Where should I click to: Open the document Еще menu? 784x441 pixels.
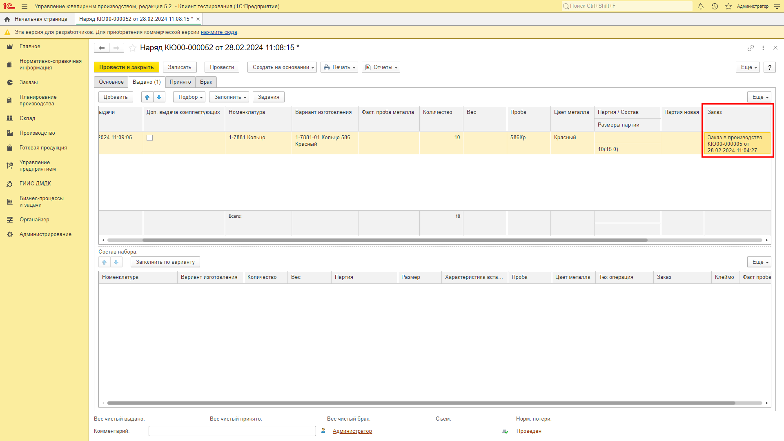coord(748,67)
